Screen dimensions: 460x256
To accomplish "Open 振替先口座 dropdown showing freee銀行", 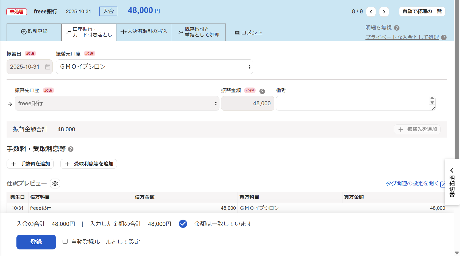I will click(117, 103).
